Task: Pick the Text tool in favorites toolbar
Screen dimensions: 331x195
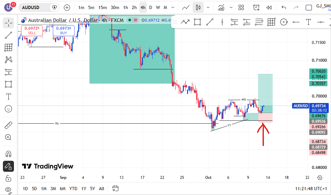Action: click(308, 22)
